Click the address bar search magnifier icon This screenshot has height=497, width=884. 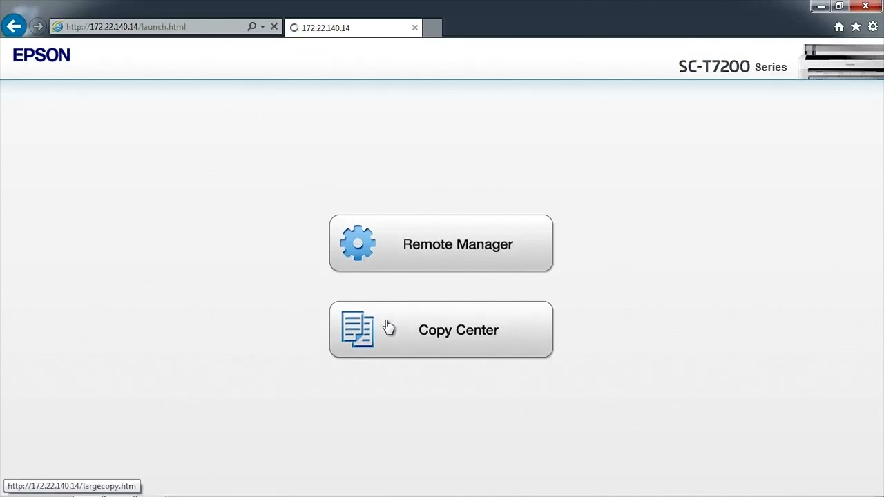pyautogui.click(x=252, y=27)
